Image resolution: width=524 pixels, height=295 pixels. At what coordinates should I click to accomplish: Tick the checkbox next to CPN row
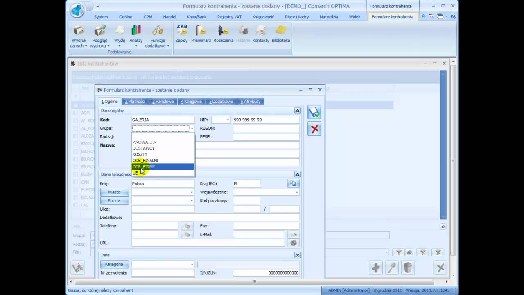[76, 182]
